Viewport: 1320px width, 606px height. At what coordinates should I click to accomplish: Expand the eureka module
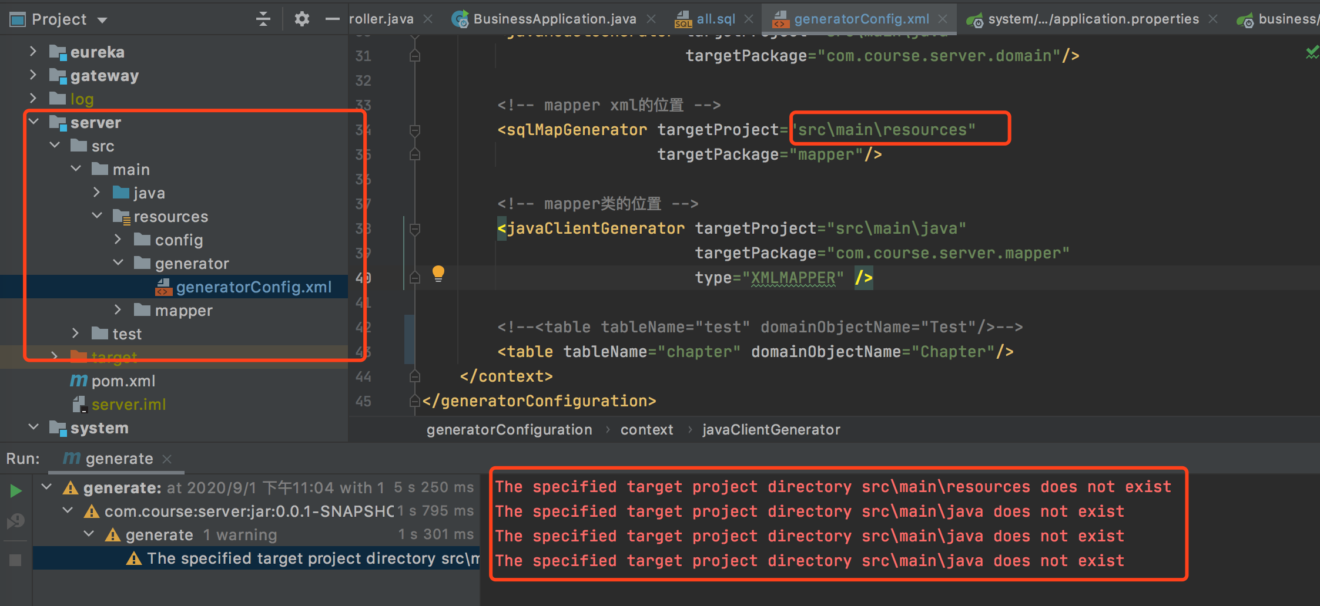[33, 52]
